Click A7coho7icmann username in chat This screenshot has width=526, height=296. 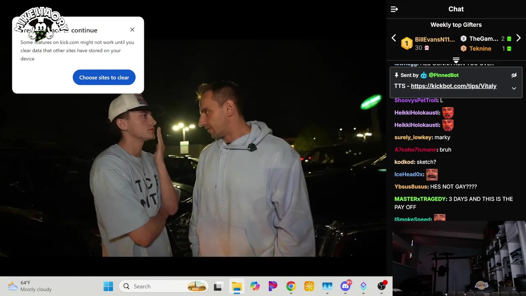click(415, 150)
